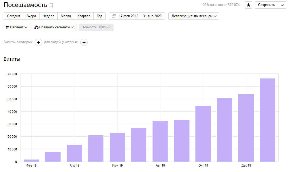The width and height of the screenshot is (289, 172).
Task: Click the export share icon button
Action: (248, 5)
